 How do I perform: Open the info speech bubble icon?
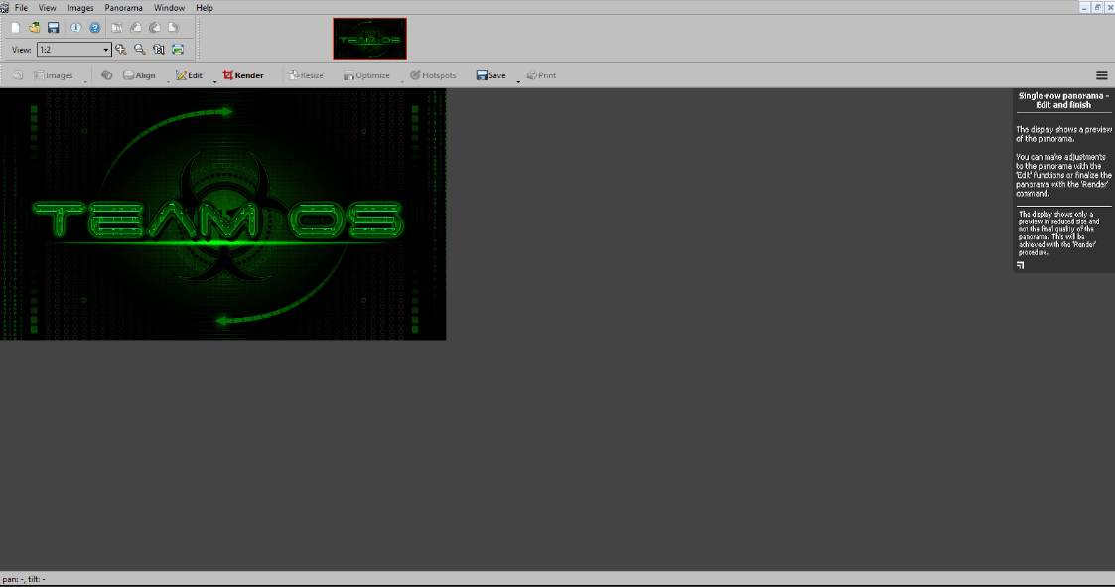(76, 28)
